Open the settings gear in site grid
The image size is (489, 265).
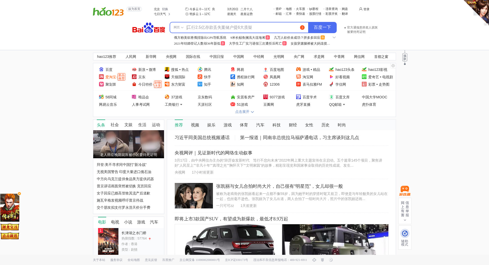click(393, 66)
